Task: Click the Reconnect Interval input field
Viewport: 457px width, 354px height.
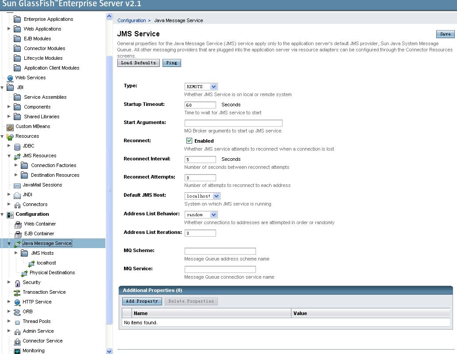Action: click(200, 159)
